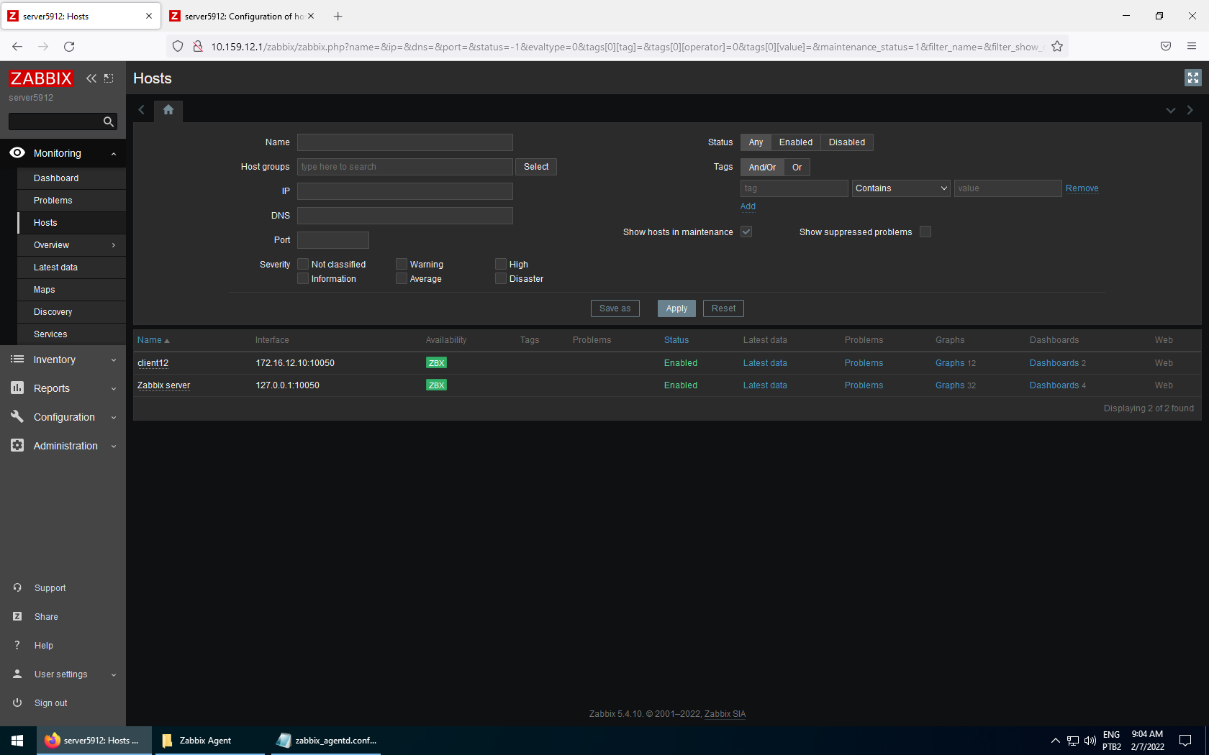This screenshot has width=1209, height=755.
Task: Open the Administration gear icon
Action: tap(17, 446)
